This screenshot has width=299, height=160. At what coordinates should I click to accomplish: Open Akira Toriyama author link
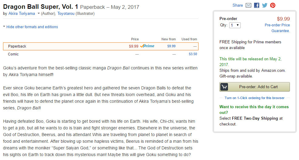(22, 14)
